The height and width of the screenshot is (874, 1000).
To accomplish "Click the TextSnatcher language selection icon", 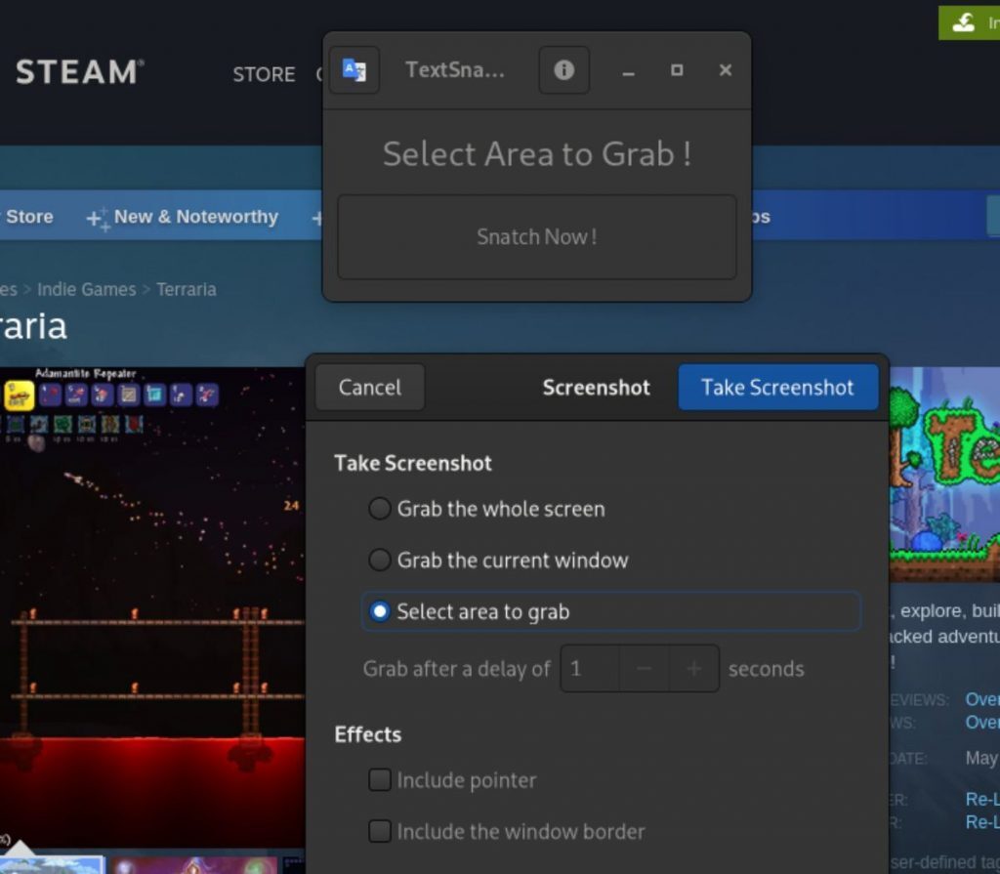I will click(354, 70).
